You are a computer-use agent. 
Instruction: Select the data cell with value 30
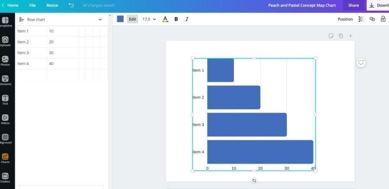coord(63,53)
